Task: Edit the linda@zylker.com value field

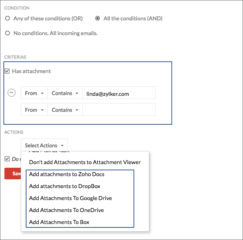Action: tap(119, 93)
